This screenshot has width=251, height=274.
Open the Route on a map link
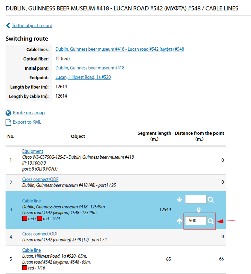29,113
